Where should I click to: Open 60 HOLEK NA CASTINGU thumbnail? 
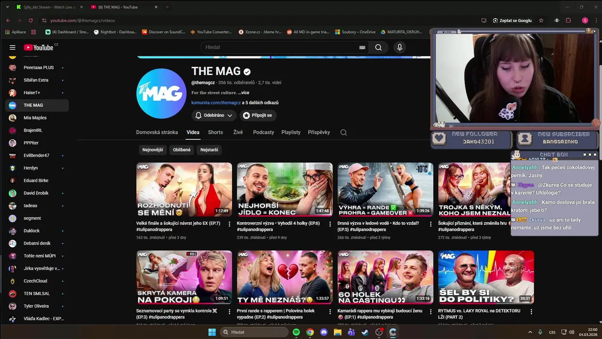(385, 277)
